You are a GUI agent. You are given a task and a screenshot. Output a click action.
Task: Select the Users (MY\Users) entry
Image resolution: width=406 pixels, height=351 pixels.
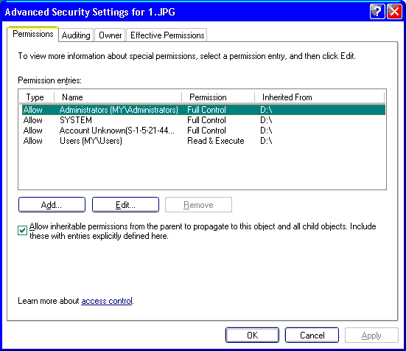pyautogui.click(x=203, y=141)
